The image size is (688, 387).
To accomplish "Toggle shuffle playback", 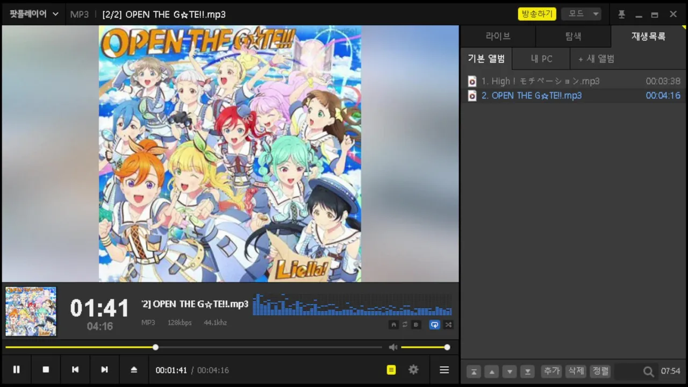I will click(x=448, y=325).
